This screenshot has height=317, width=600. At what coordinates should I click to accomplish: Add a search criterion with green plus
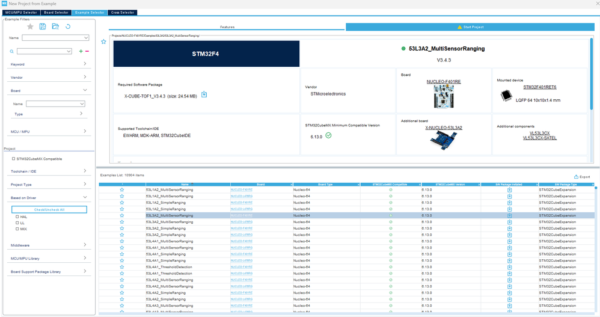pos(81,51)
